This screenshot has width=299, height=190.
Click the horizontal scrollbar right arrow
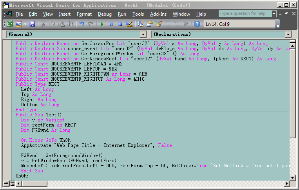coord(286,184)
